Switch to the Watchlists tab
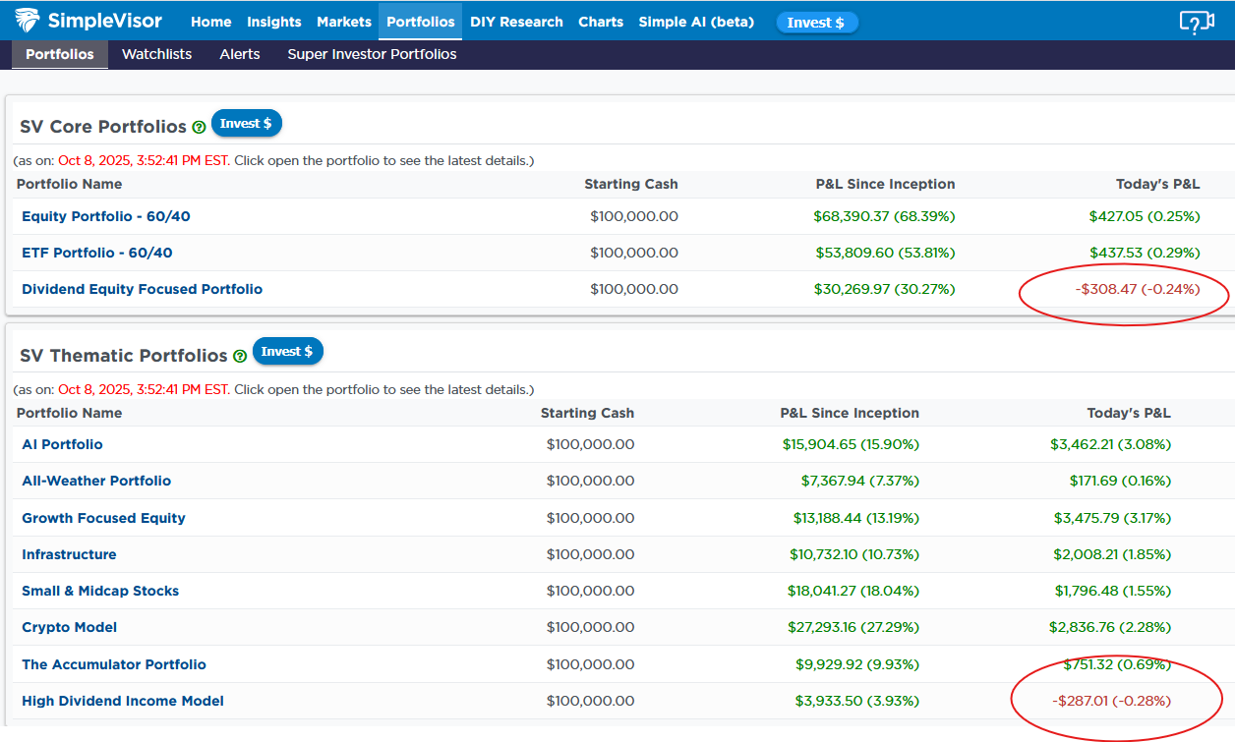The width and height of the screenshot is (1235, 742). click(156, 54)
